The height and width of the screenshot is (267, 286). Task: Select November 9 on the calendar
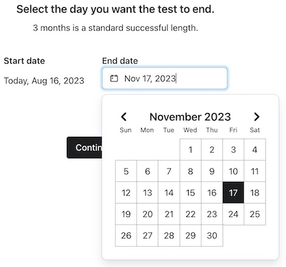[212, 171]
